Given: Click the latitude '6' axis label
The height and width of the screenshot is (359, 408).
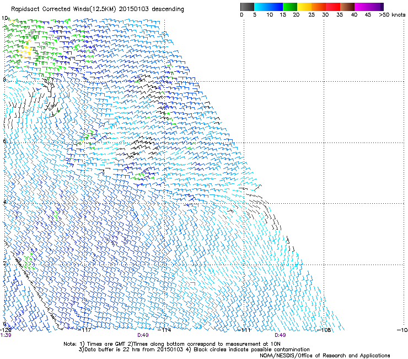Looking at the screenshot, I should coord(4,141).
